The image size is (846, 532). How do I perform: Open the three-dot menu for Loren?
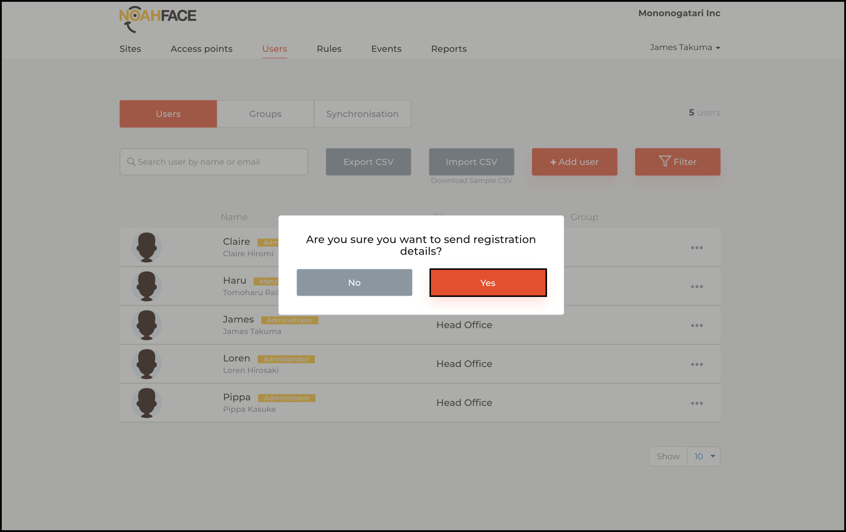[696, 364]
